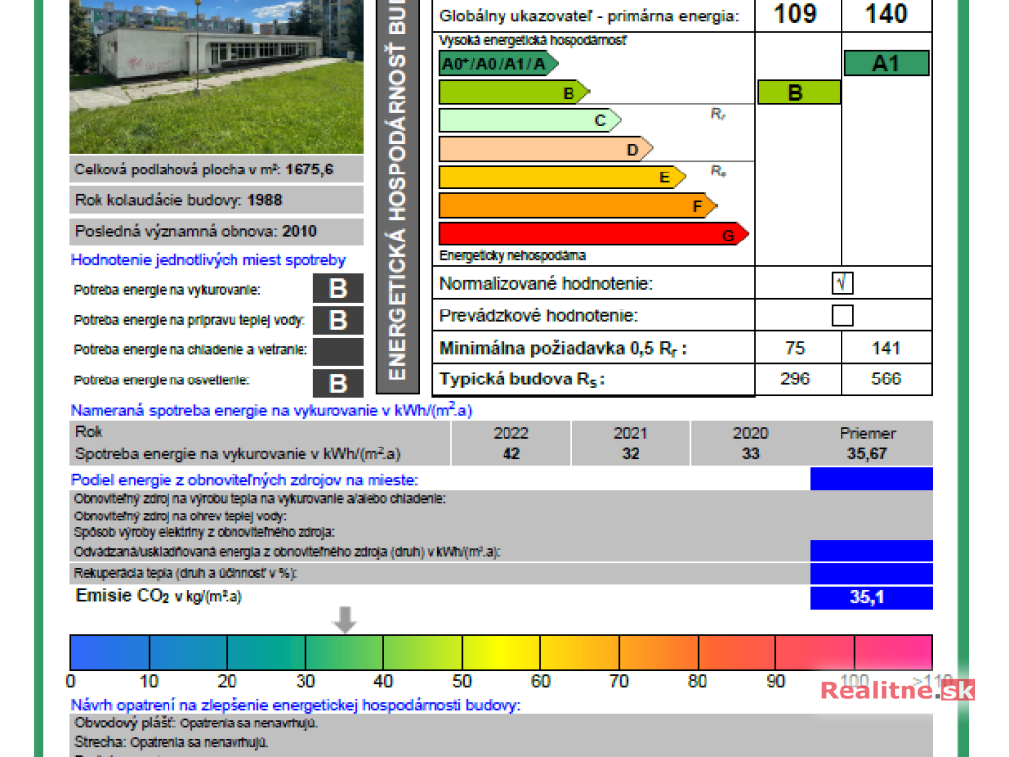Click the blue segment from 0 to 10 on scale
Screen dimensions: 1009x757
(x=109, y=653)
